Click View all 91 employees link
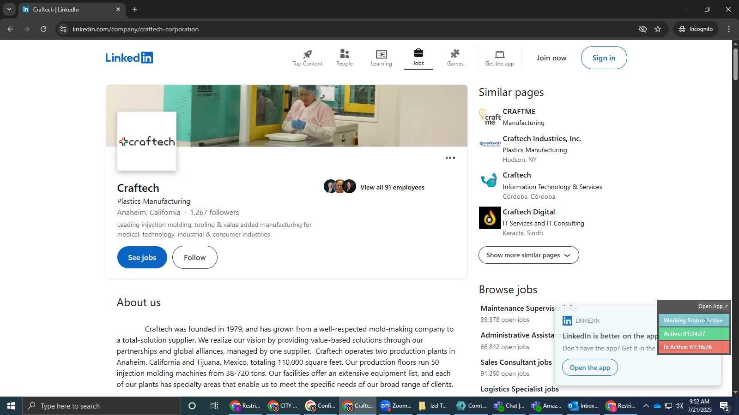 (392, 187)
